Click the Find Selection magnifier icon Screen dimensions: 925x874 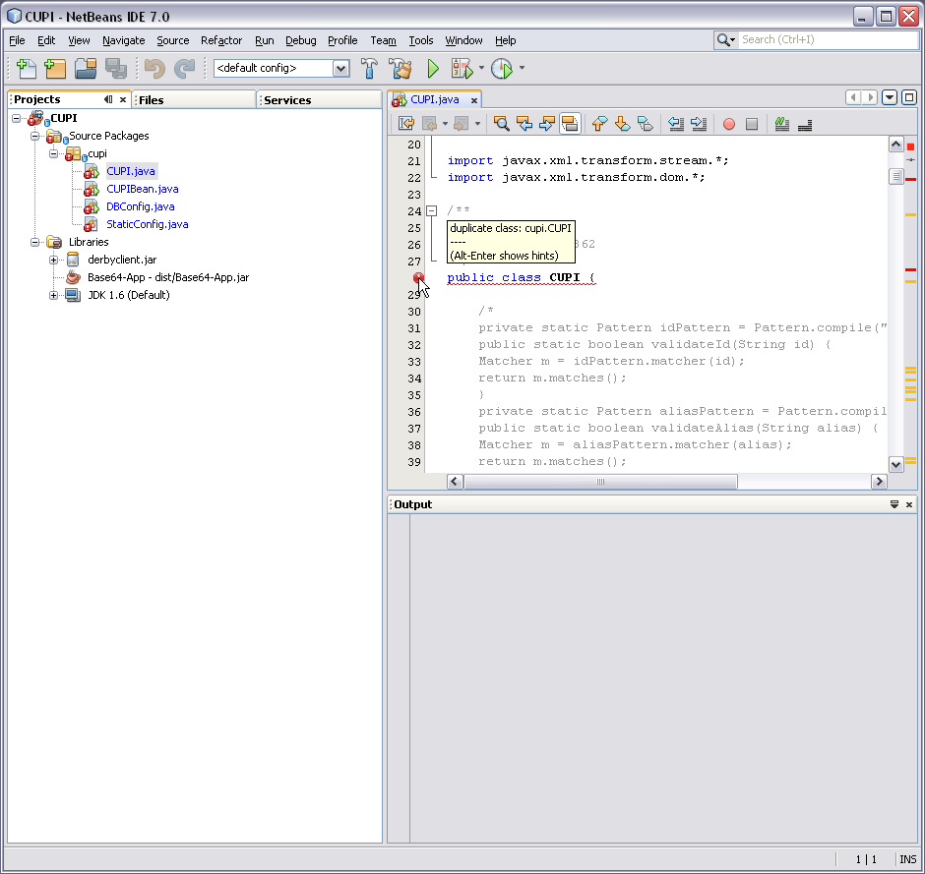[502, 124]
